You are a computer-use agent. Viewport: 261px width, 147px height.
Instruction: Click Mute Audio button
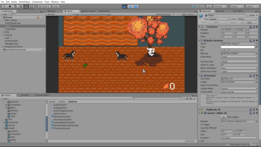pyautogui.click(x=176, y=14)
